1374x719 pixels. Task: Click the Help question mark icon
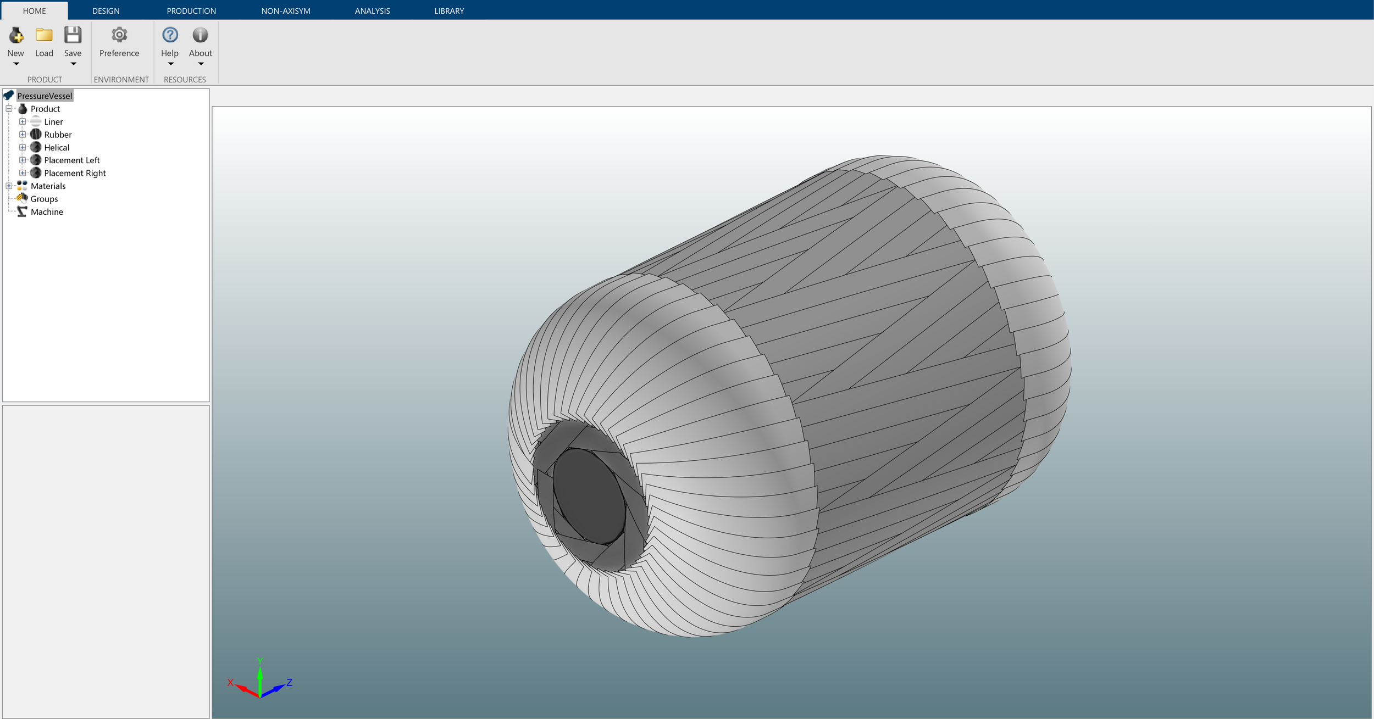tap(170, 36)
